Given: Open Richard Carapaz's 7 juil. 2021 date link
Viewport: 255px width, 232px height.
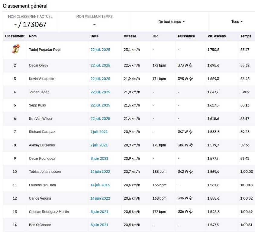Looking at the screenshot, I should [99, 132].
